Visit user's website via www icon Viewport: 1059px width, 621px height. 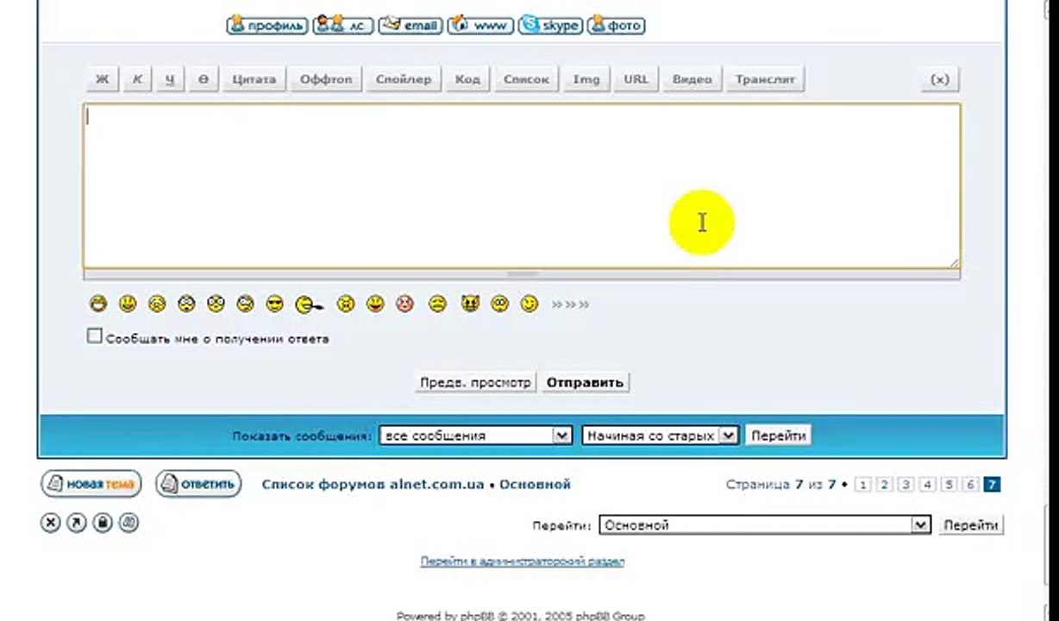click(480, 25)
